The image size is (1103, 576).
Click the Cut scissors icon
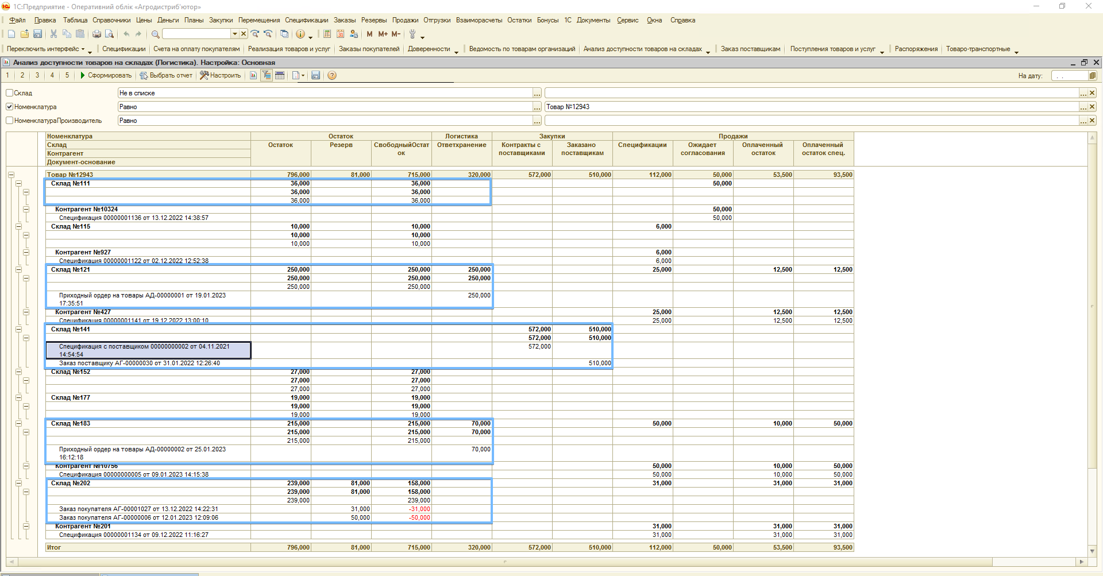point(53,34)
